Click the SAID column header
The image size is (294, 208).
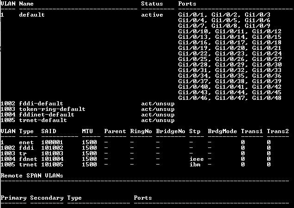click(x=49, y=131)
